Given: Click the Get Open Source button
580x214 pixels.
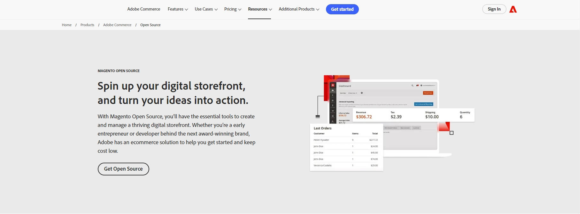Looking at the screenshot, I should coord(123,169).
